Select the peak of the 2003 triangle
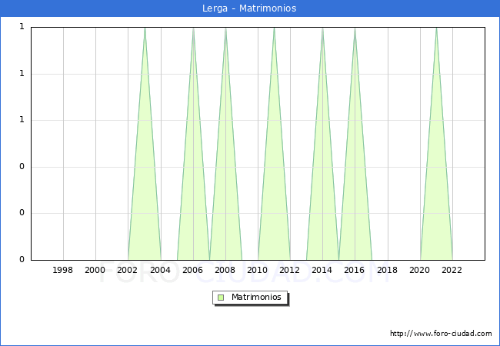The height and width of the screenshot is (346, 500). coord(145,28)
